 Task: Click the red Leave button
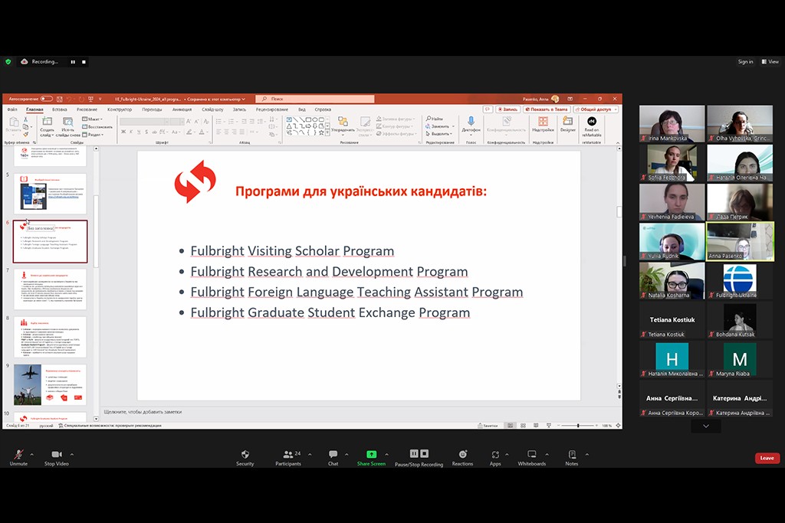click(x=767, y=458)
